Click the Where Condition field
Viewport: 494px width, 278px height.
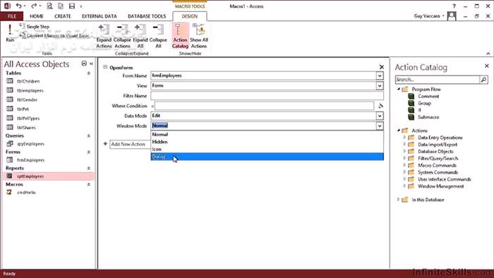coord(265,106)
